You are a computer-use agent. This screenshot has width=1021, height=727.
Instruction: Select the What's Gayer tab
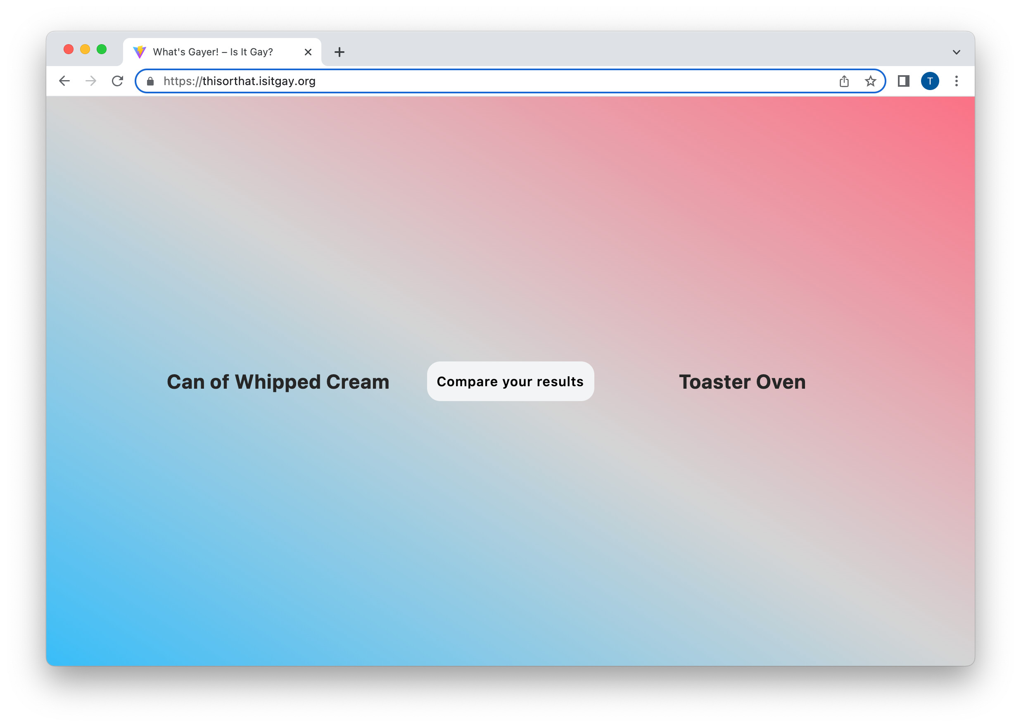pos(213,52)
